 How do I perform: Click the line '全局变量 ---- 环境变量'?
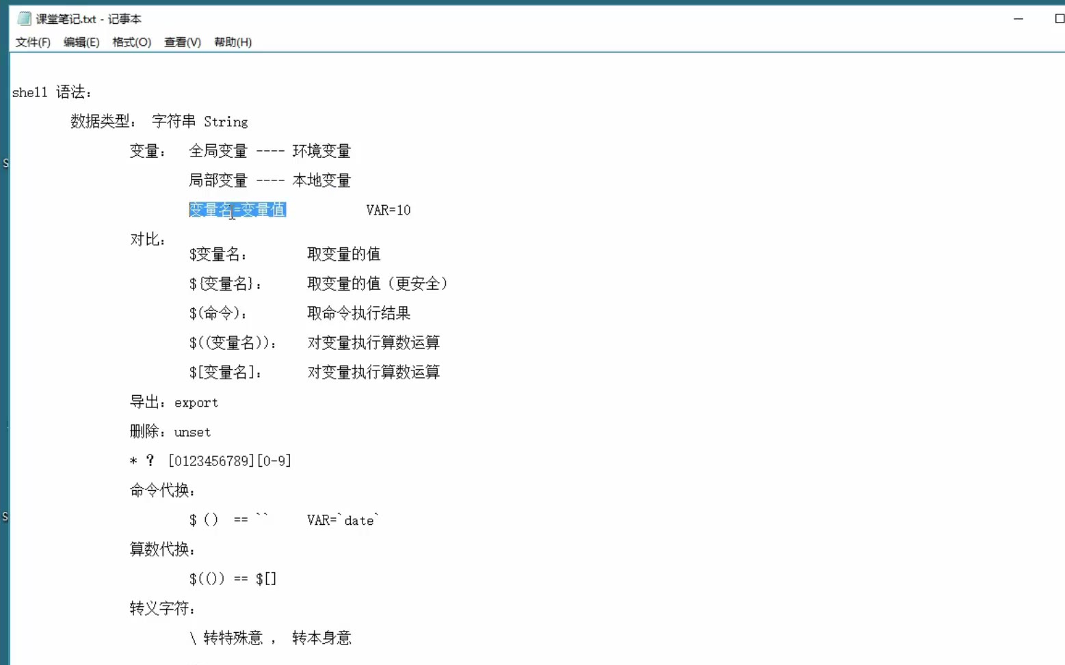269,151
